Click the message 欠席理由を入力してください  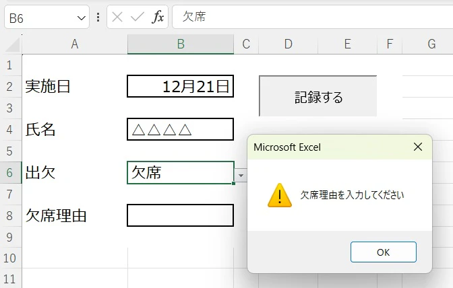pyautogui.click(x=352, y=195)
